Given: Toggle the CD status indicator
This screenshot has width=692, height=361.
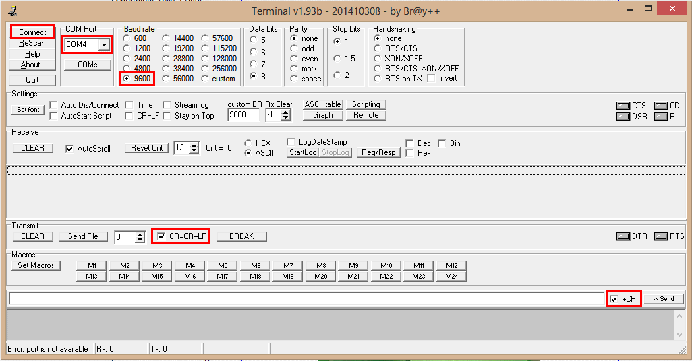Looking at the screenshot, I should pyautogui.click(x=661, y=106).
